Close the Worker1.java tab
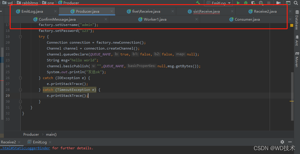Viewport: 300px width, 154px height. click(197, 19)
